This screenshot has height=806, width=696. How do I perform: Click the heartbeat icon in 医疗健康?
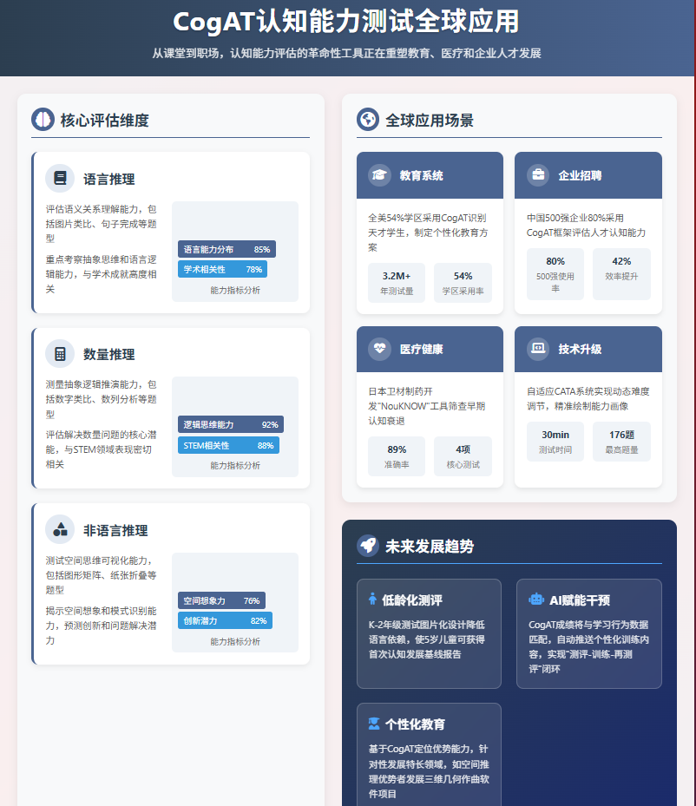tap(379, 349)
